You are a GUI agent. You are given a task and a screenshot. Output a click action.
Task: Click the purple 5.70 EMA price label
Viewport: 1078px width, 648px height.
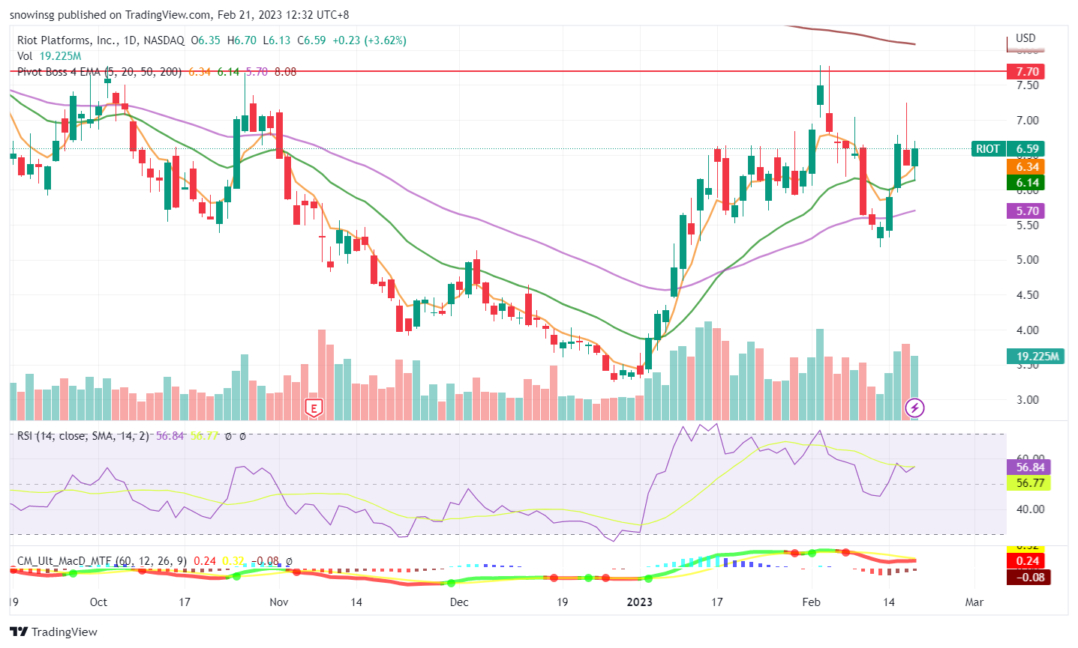(1027, 211)
